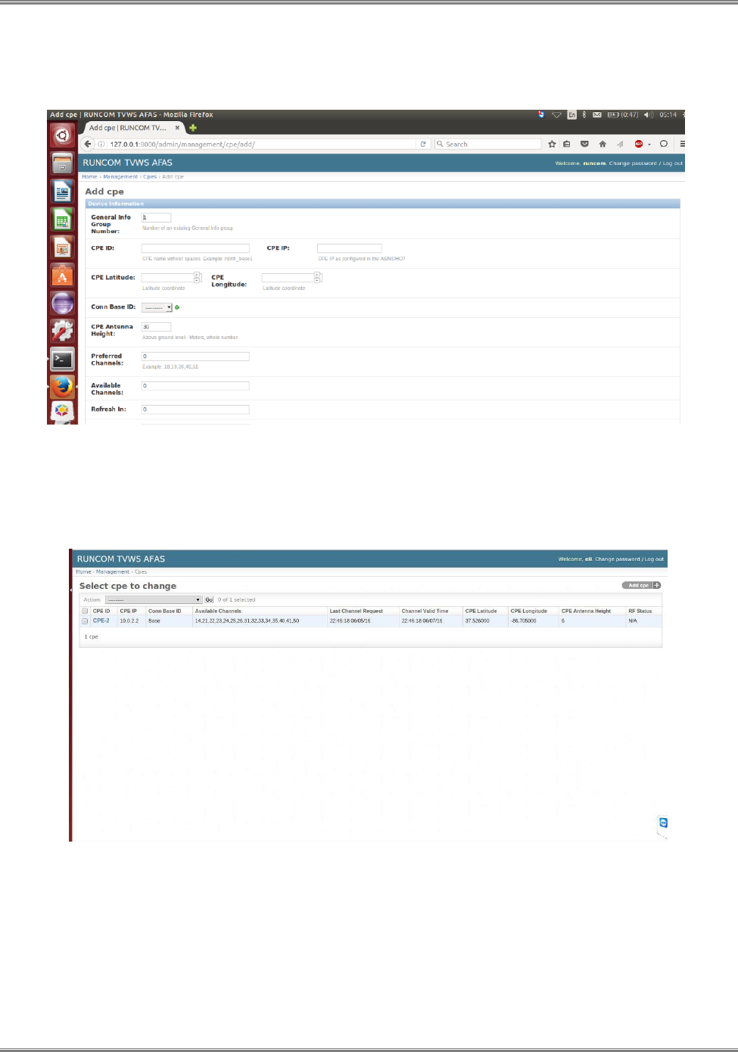Click Change password link for user eli
Screen dimensions: 738x1052
[x=618, y=559]
